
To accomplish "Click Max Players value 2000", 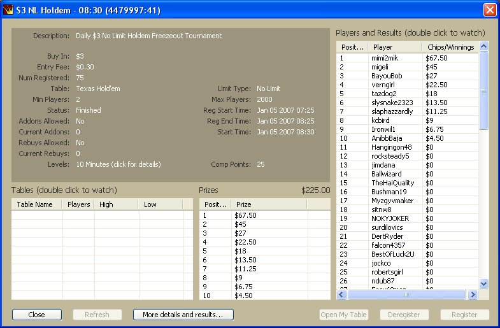I will coord(265,99).
